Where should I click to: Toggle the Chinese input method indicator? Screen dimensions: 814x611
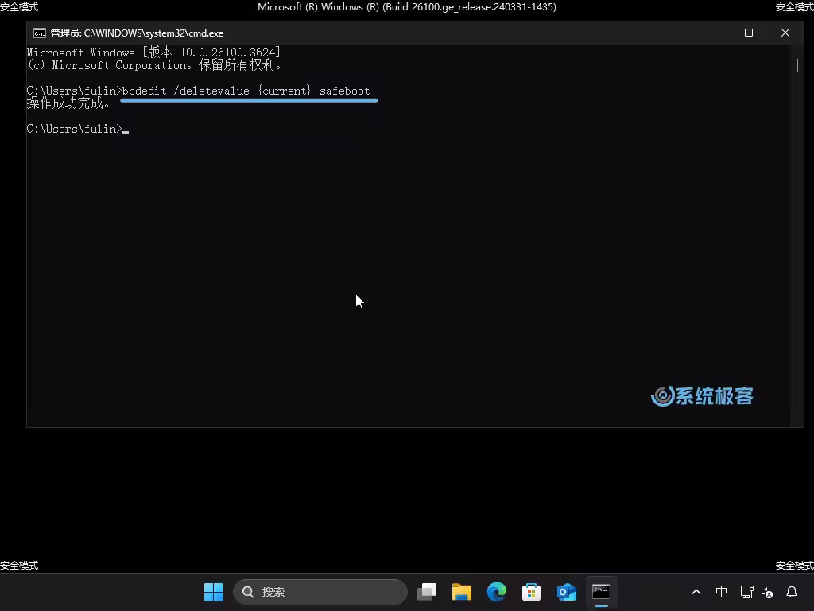721,592
